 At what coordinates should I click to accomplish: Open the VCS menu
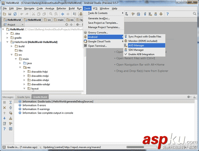click(x=95, y=8)
